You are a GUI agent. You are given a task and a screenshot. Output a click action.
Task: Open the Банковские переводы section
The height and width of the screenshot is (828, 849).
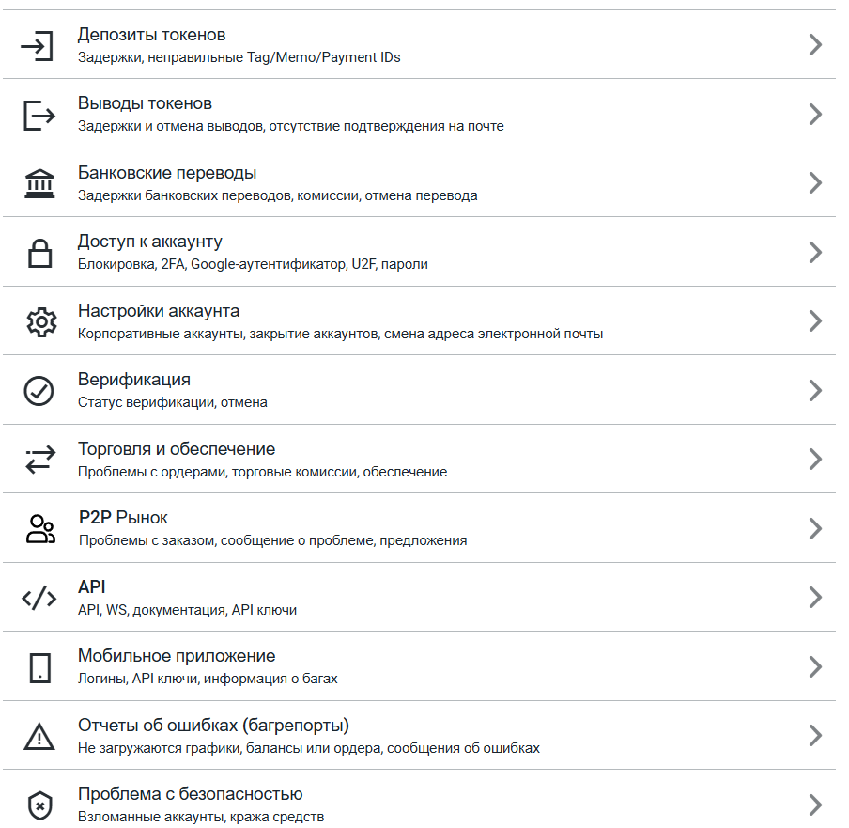click(x=419, y=182)
